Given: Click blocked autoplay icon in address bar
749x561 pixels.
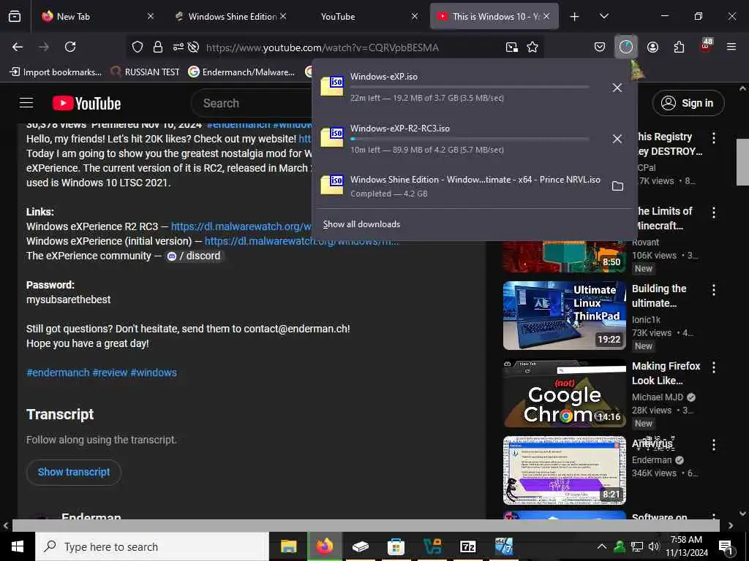Looking at the screenshot, I should click(193, 47).
